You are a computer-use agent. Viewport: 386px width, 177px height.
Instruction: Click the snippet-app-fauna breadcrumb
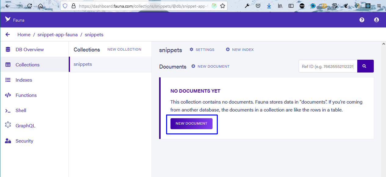pos(58,35)
